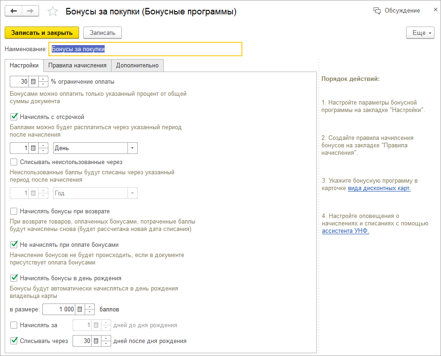441x356 pixels.
Task: Open the ассистента УНФ link
Action: tap(345, 231)
